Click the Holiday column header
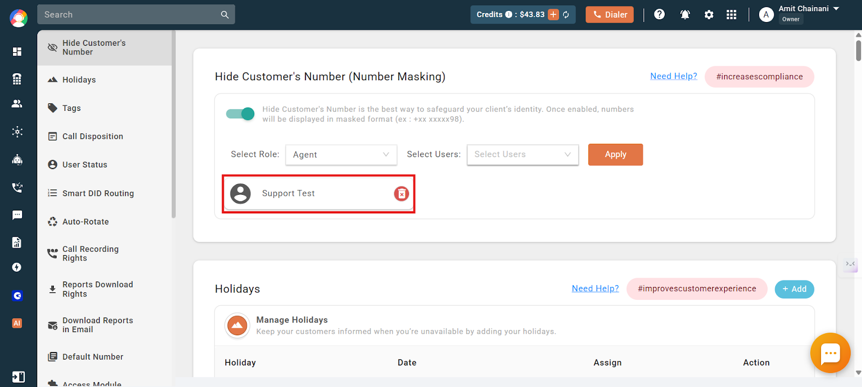862x387 pixels. [240, 363]
